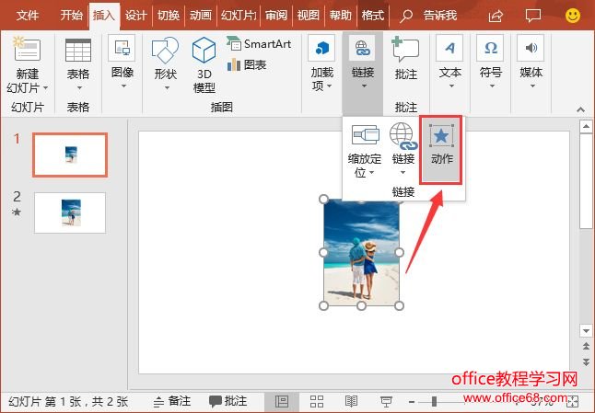This screenshot has width=595, height=413.
Task: Click the zoom slider handle
Action: point(434,401)
